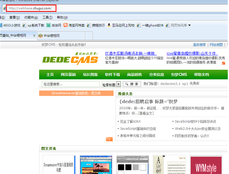Open 软件下载 navigation item
Image resolution: width=229 pixels, height=174 pixels.
[113, 75]
